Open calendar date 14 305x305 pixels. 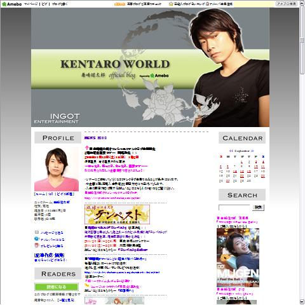[235, 172]
